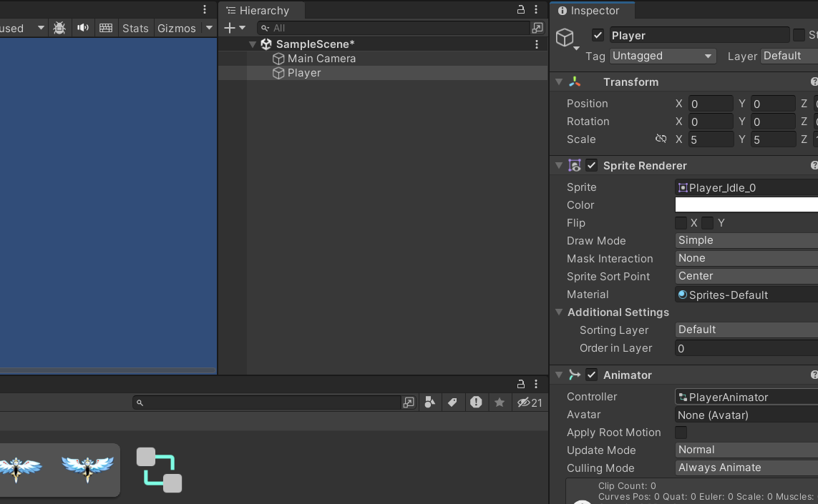Click the Transform component icon
The width and height of the screenshot is (818, 504).
[575, 81]
